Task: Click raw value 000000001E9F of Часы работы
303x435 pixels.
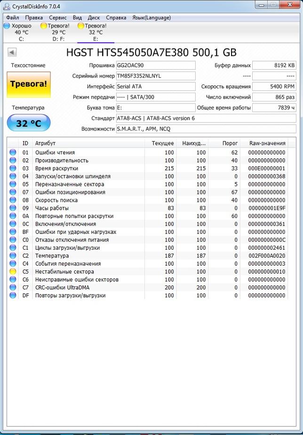Action: click(x=267, y=208)
